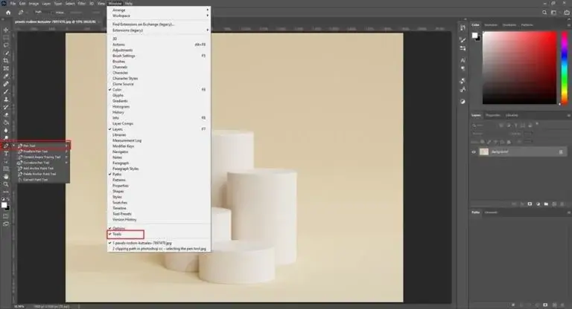This screenshot has height=309, width=572.
Task: Hide the Background layer with eye icon
Action: (474, 152)
